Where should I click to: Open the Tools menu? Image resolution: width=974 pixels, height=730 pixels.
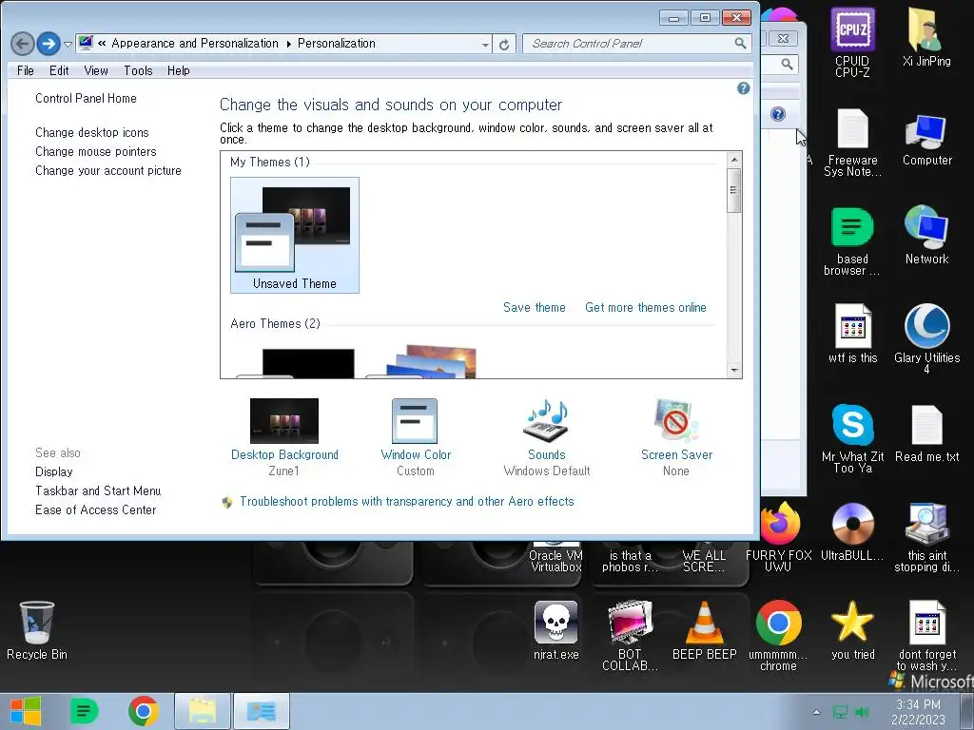(138, 70)
